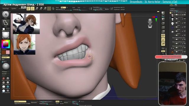This screenshot has height=106, width=189.
Task: Toggle the Local symmetry button
Action: 163,44
